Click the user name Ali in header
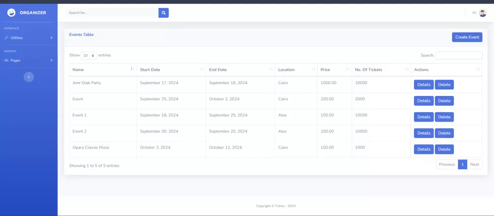Image resolution: width=494 pixels, height=216 pixels. [x=474, y=13]
